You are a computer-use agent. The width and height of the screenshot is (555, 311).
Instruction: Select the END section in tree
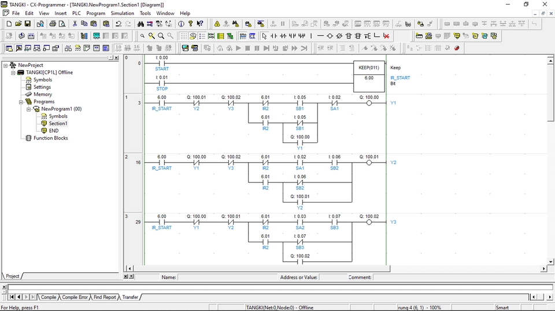(x=54, y=131)
